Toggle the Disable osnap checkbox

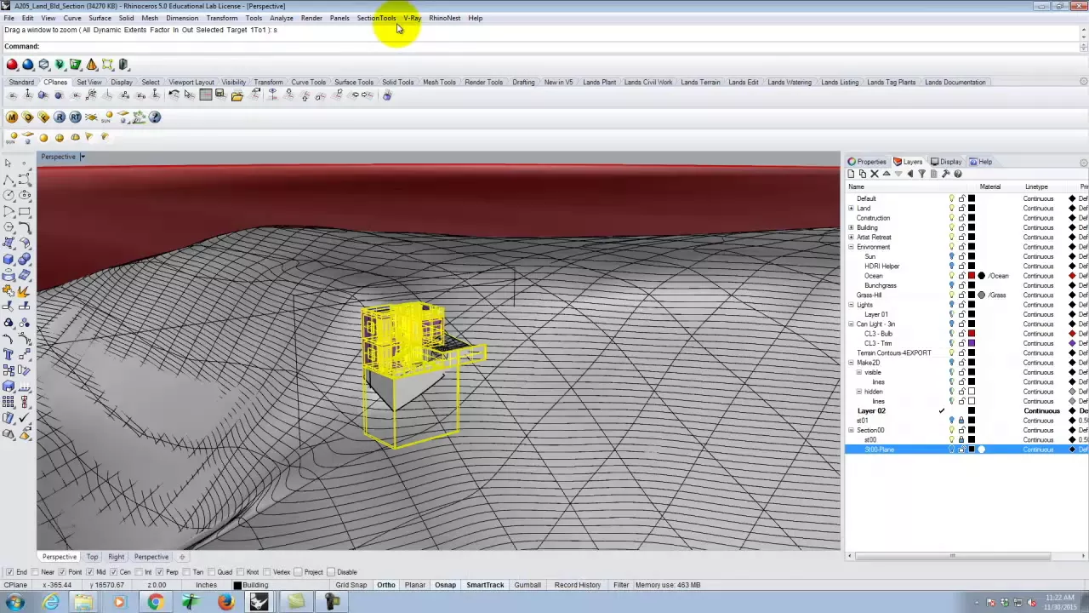(332, 572)
